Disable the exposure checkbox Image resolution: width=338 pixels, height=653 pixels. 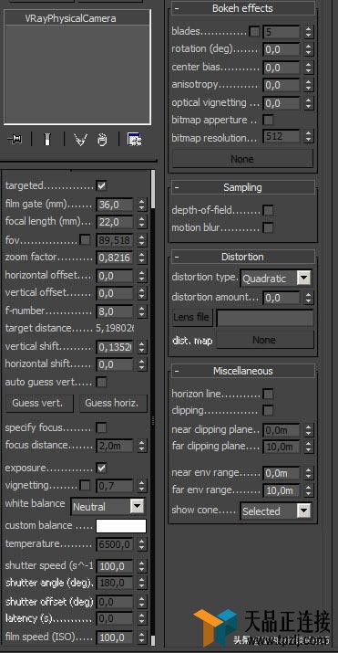point(101,469)
